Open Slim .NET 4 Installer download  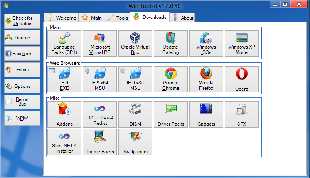64,142
